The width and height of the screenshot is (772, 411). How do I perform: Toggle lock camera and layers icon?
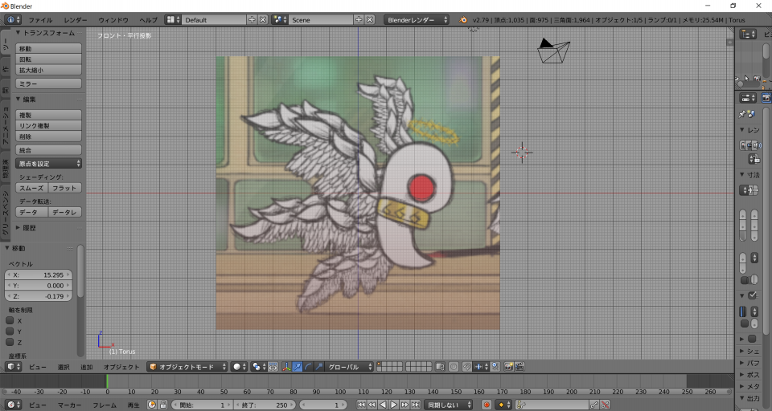tap(441, 367)
